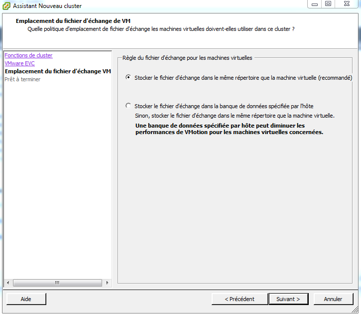This screenshot has height=315, width=361.
Task: Continue with the Suivant button
Action: coord(288,299)
